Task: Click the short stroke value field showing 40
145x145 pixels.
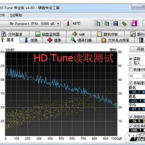Action: click(135, 76)
